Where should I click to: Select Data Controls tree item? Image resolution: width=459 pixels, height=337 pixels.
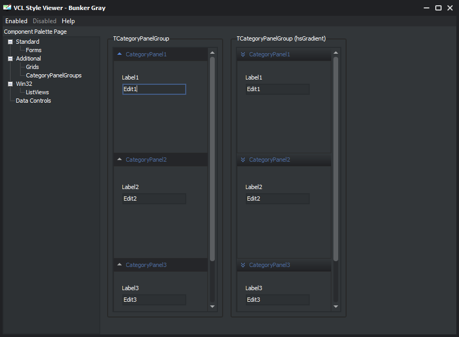[x=33, y=101]
